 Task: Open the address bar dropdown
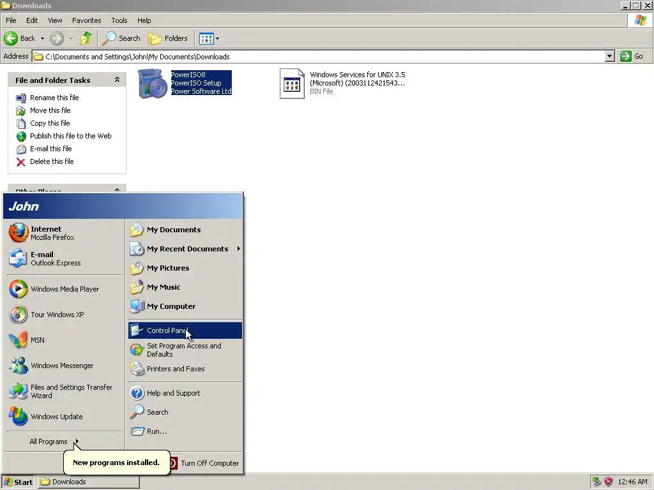tap(610, 56)
